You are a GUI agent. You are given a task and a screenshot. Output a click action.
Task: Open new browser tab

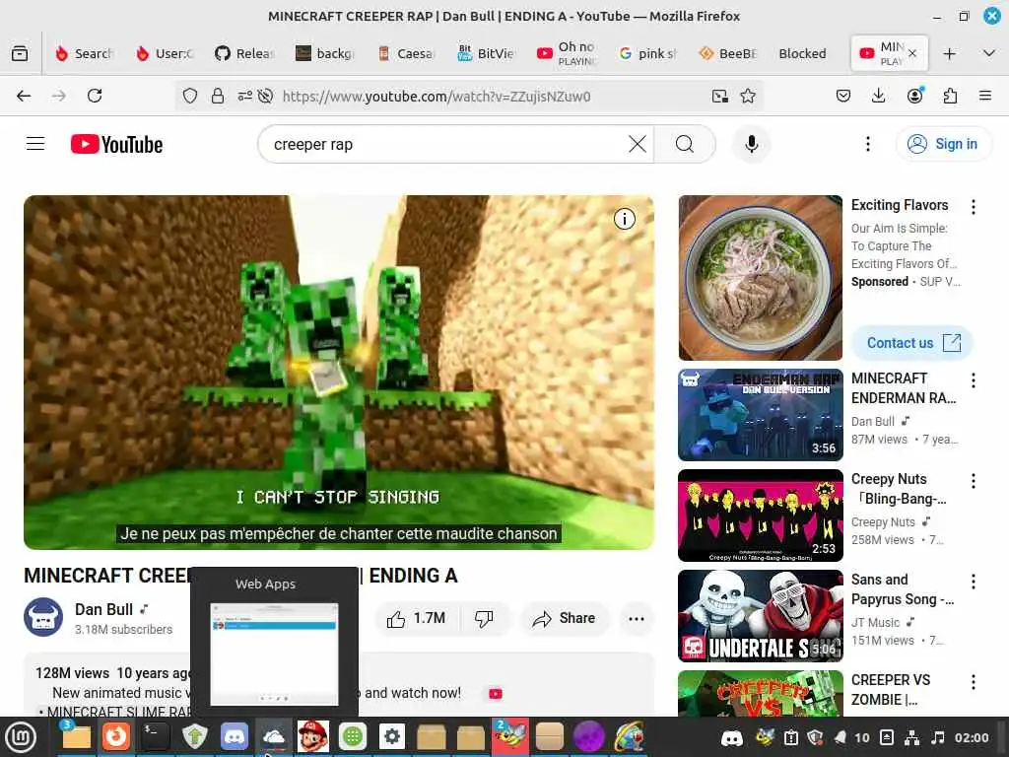[949, 53]
